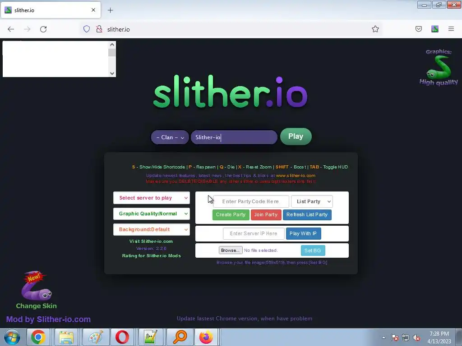Open the www.slither-io.com link
Screen dimensions: 462x346
click(296, 176)
